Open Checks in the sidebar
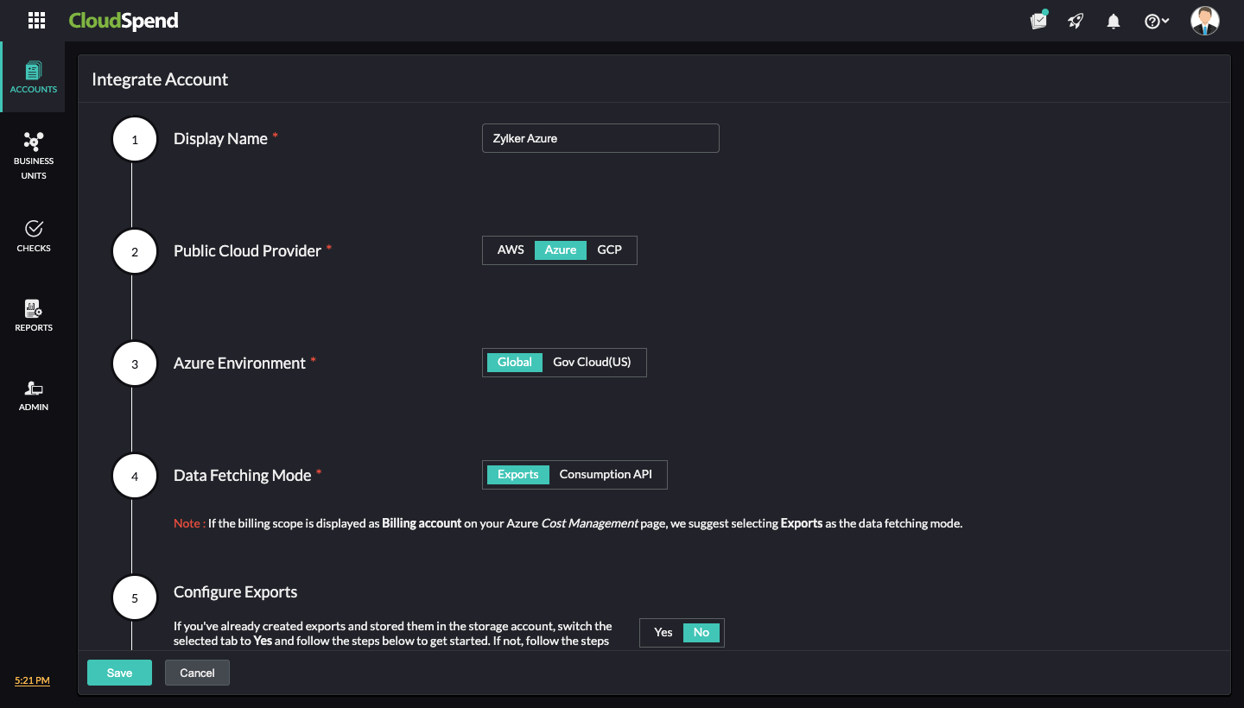Viewport: 1244px width, 708px height. 34,236
